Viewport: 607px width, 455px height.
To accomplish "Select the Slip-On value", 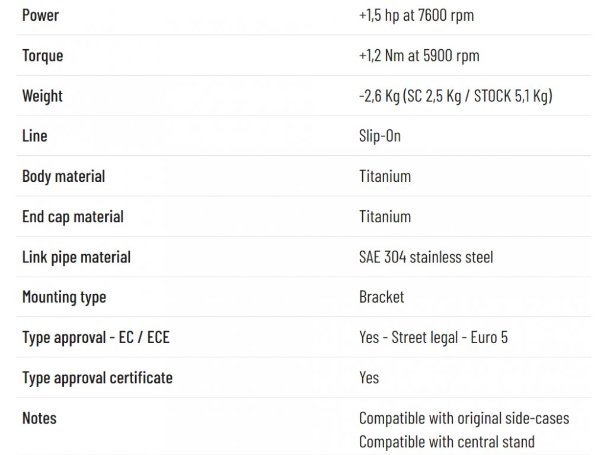I will tap(380, 136).
